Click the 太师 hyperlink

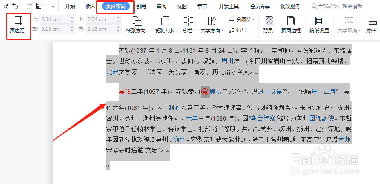pyautogui.click(x=345, y=139)
